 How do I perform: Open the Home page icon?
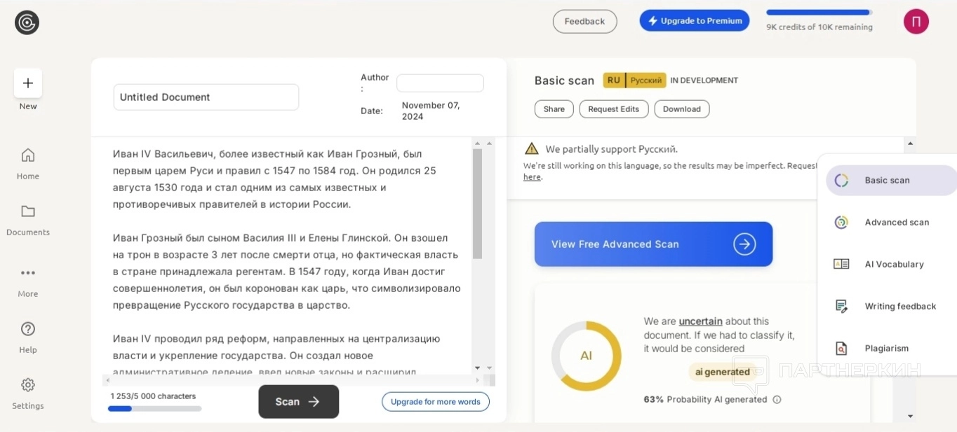pyautogui.click(x=28, y=155)
